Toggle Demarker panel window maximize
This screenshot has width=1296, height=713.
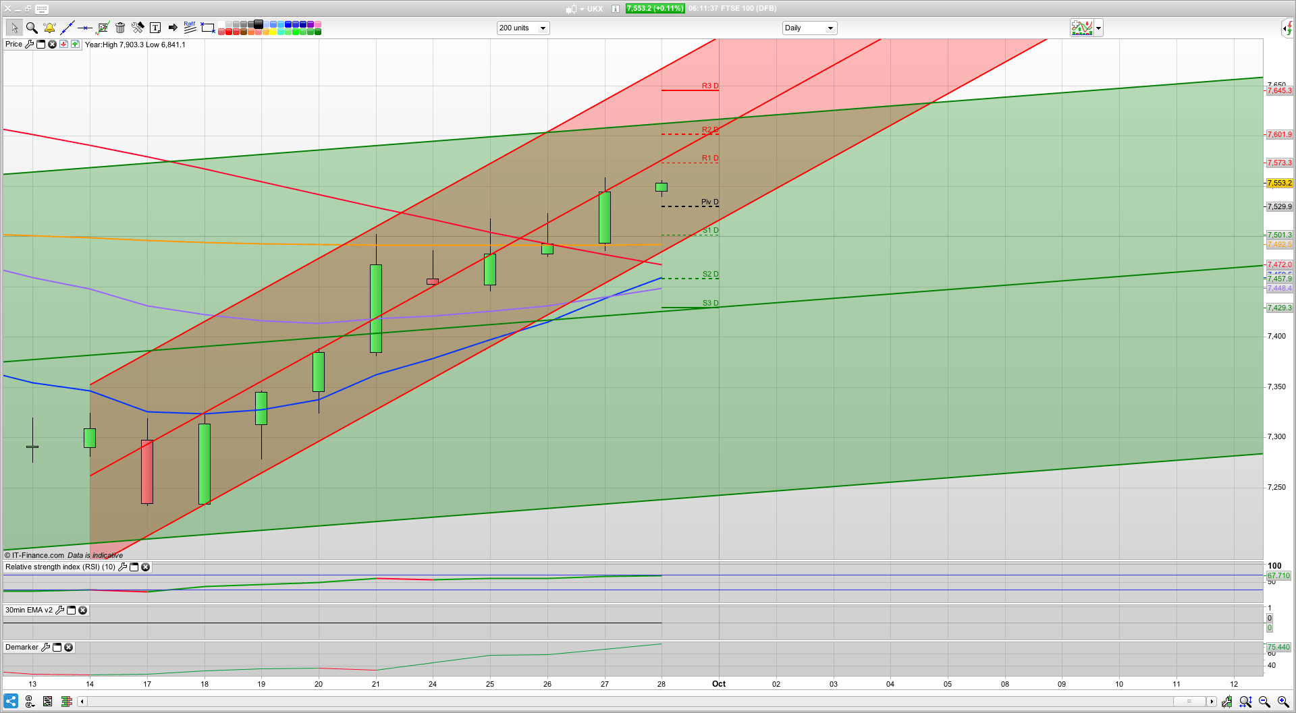pos(57,648)
